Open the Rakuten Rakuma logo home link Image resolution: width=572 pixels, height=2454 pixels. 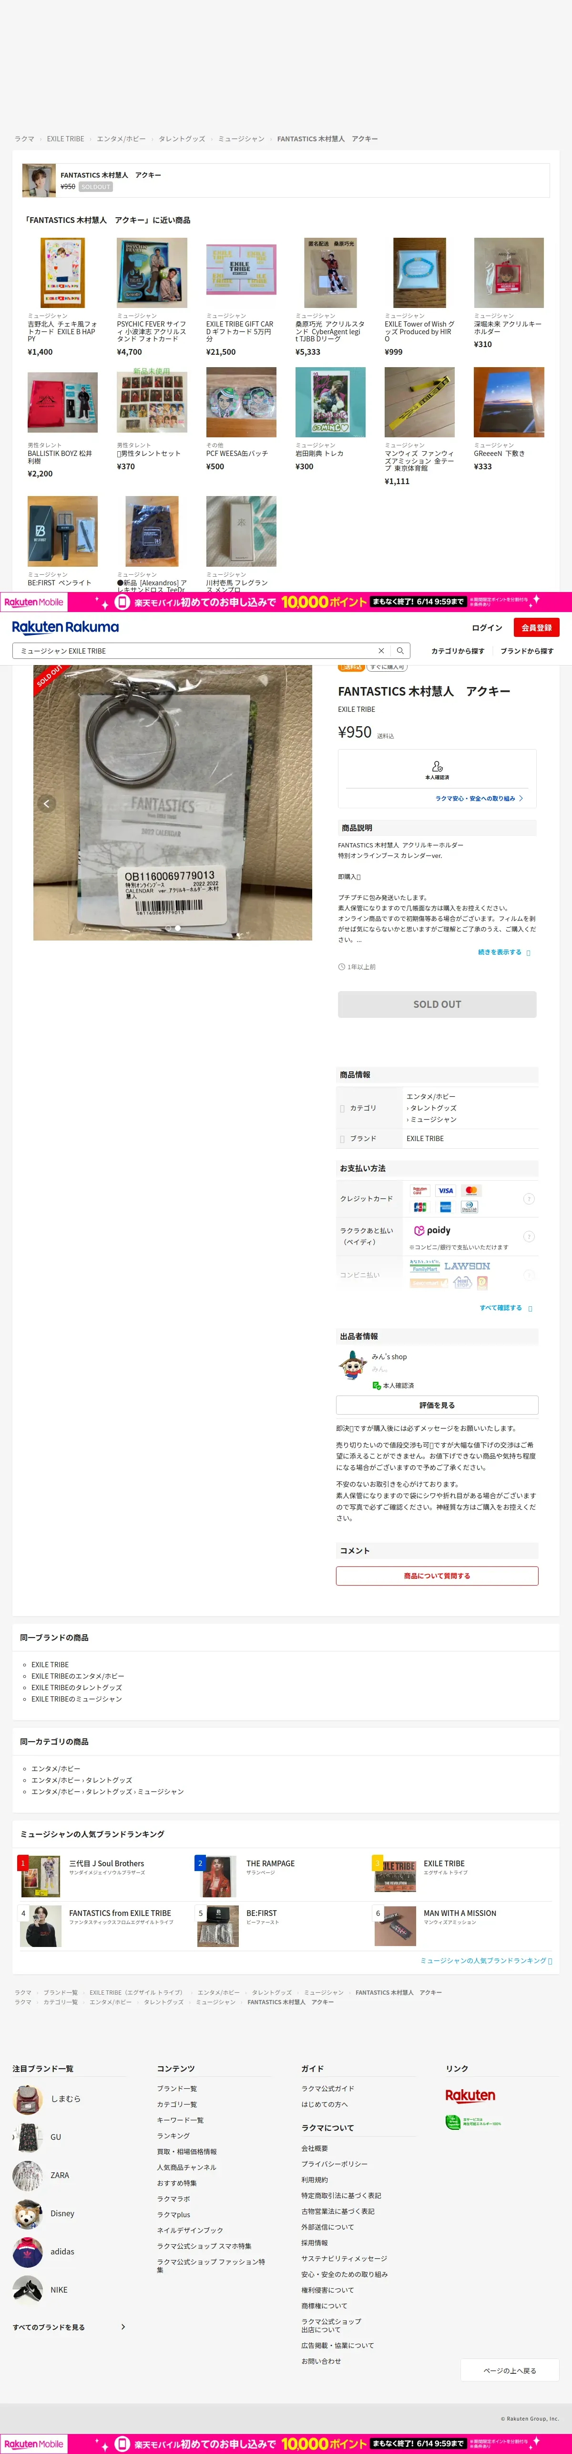point(66,627)
